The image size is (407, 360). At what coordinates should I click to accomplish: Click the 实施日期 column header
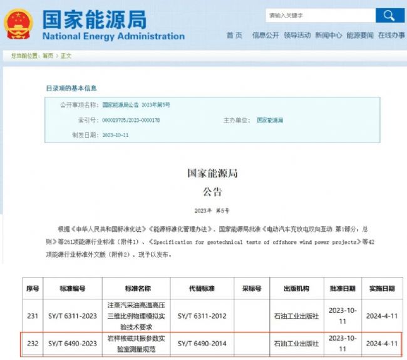click(x=381, y=289)
